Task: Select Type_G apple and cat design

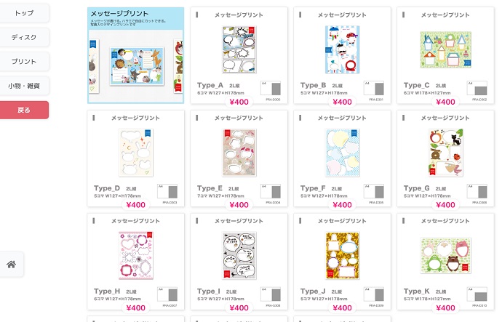Action: point(446,153)
